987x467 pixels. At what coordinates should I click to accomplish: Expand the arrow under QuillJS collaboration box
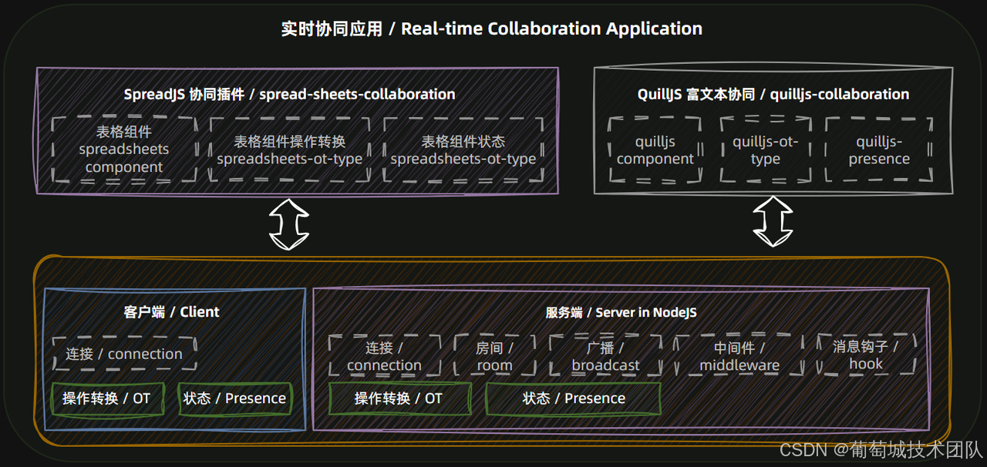click(x=773, y=224)
